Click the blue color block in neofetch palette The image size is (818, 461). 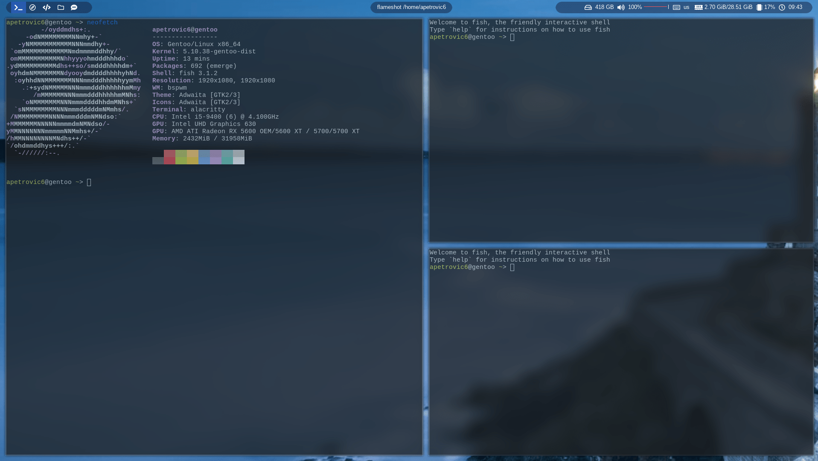(204, 157)
